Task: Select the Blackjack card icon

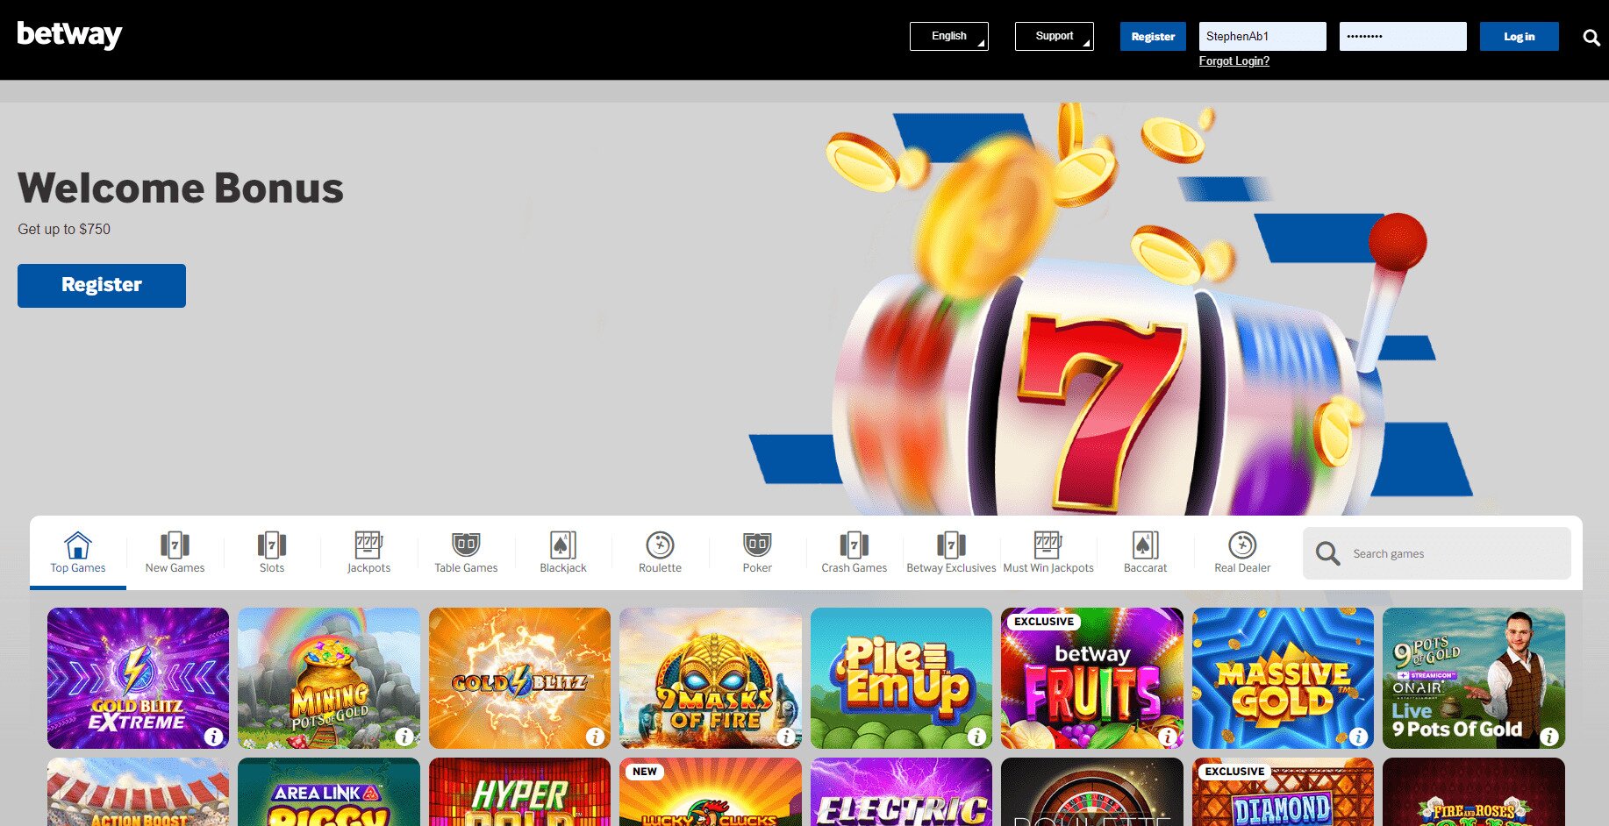Action: pos(562,545)
